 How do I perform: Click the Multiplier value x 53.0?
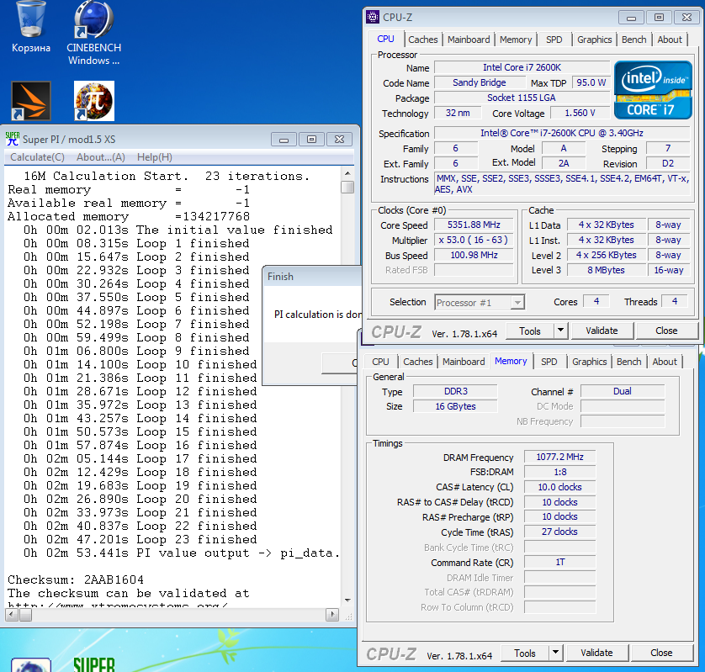coord(474,240)
